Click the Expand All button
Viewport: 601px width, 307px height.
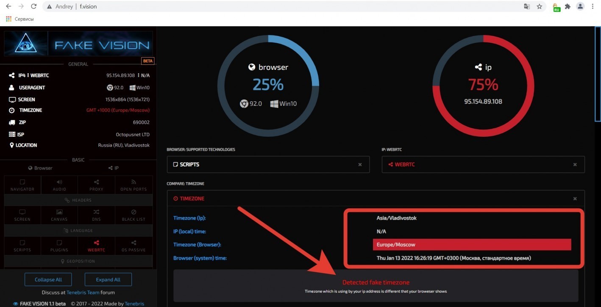(x=108, y=279)
